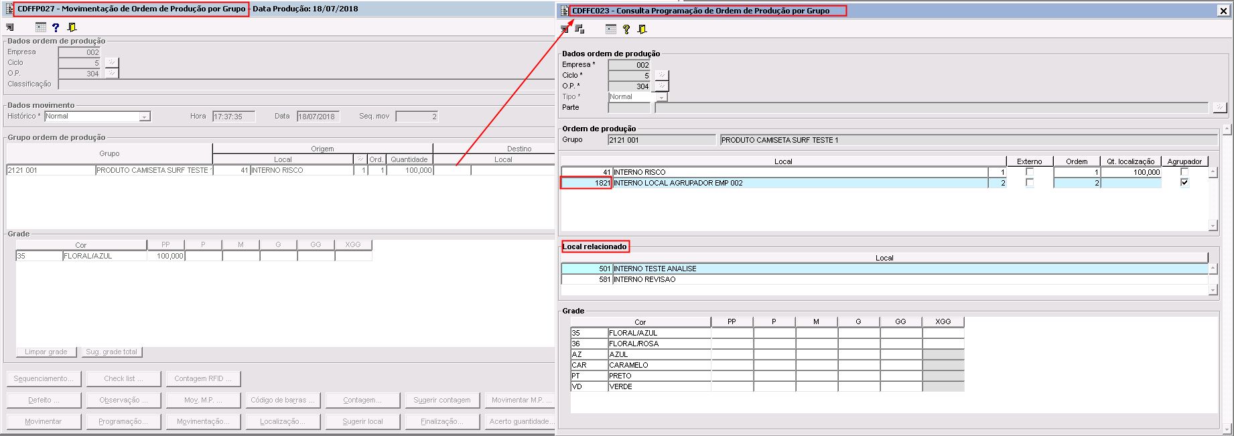Viewport: 1234px width, 436px height.
Task: Select the INTERNO REVISAO row
Action: click(x=884, y=279)
